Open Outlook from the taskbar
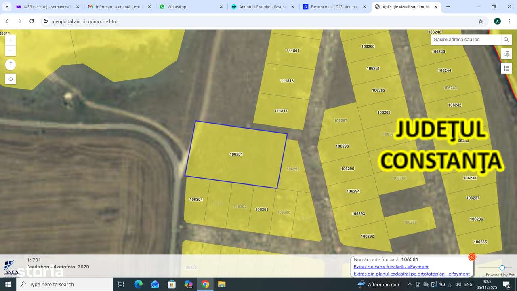 (155, 284)
